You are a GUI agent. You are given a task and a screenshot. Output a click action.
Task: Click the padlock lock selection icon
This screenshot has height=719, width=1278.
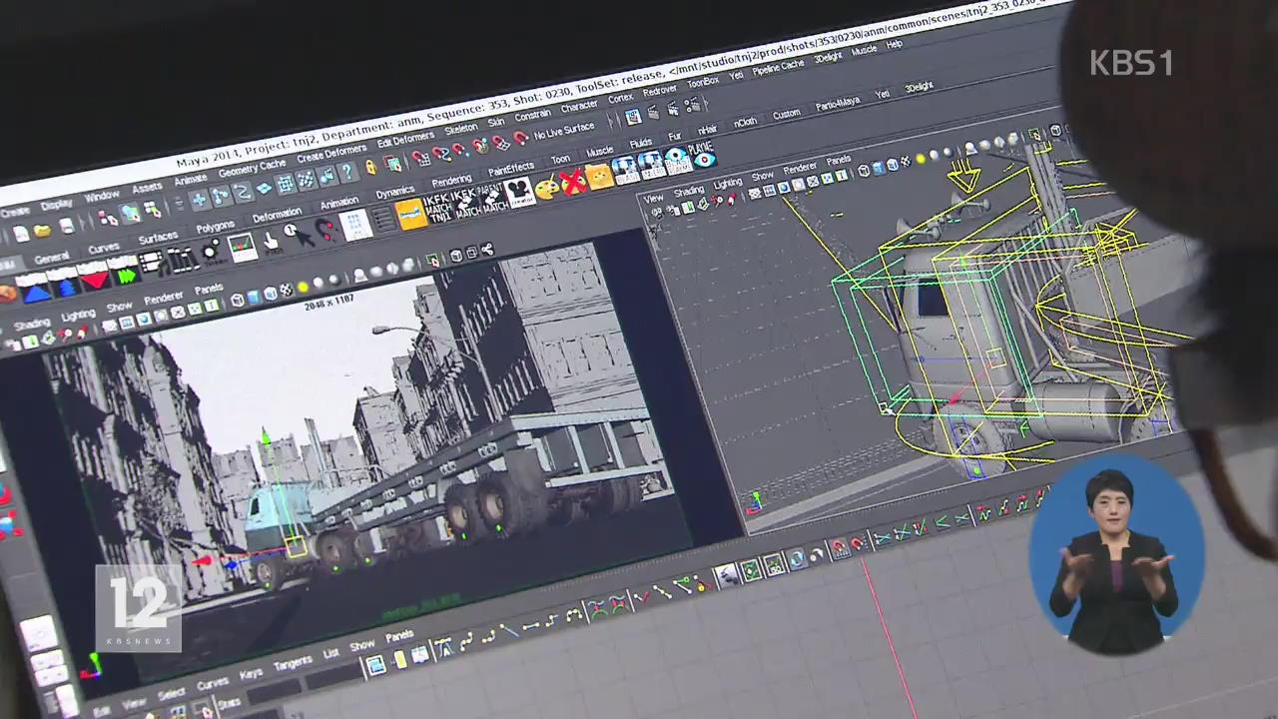[370, 167]
